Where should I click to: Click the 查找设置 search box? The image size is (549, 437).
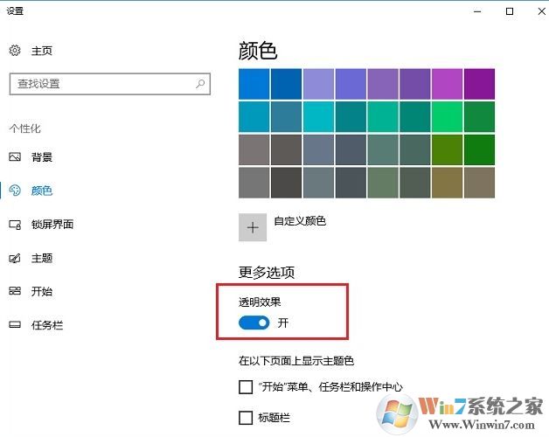tap(101, 84)
